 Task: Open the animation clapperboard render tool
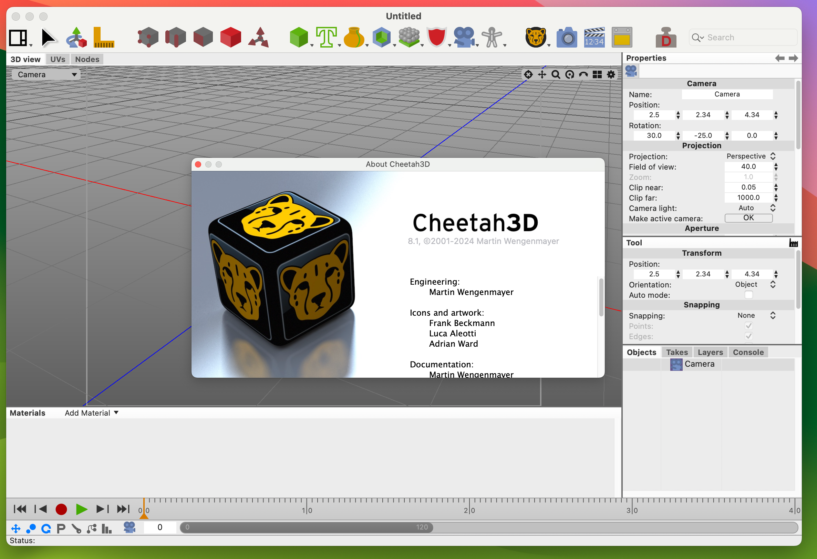(x=594, y=37)
